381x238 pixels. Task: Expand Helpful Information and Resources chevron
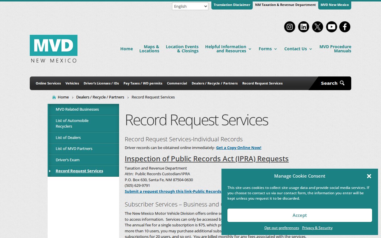click(x=250, y=49)
